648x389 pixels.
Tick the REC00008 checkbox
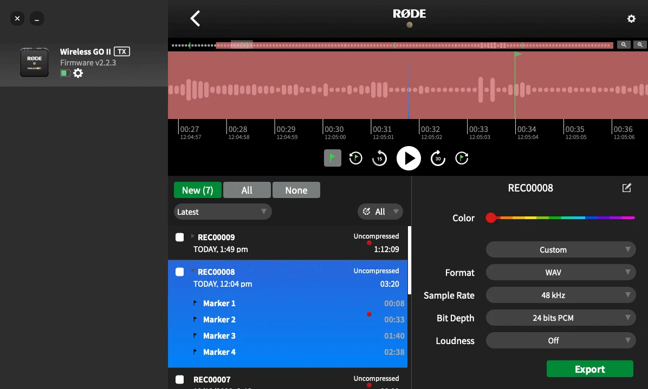click(x=179, y=272)
